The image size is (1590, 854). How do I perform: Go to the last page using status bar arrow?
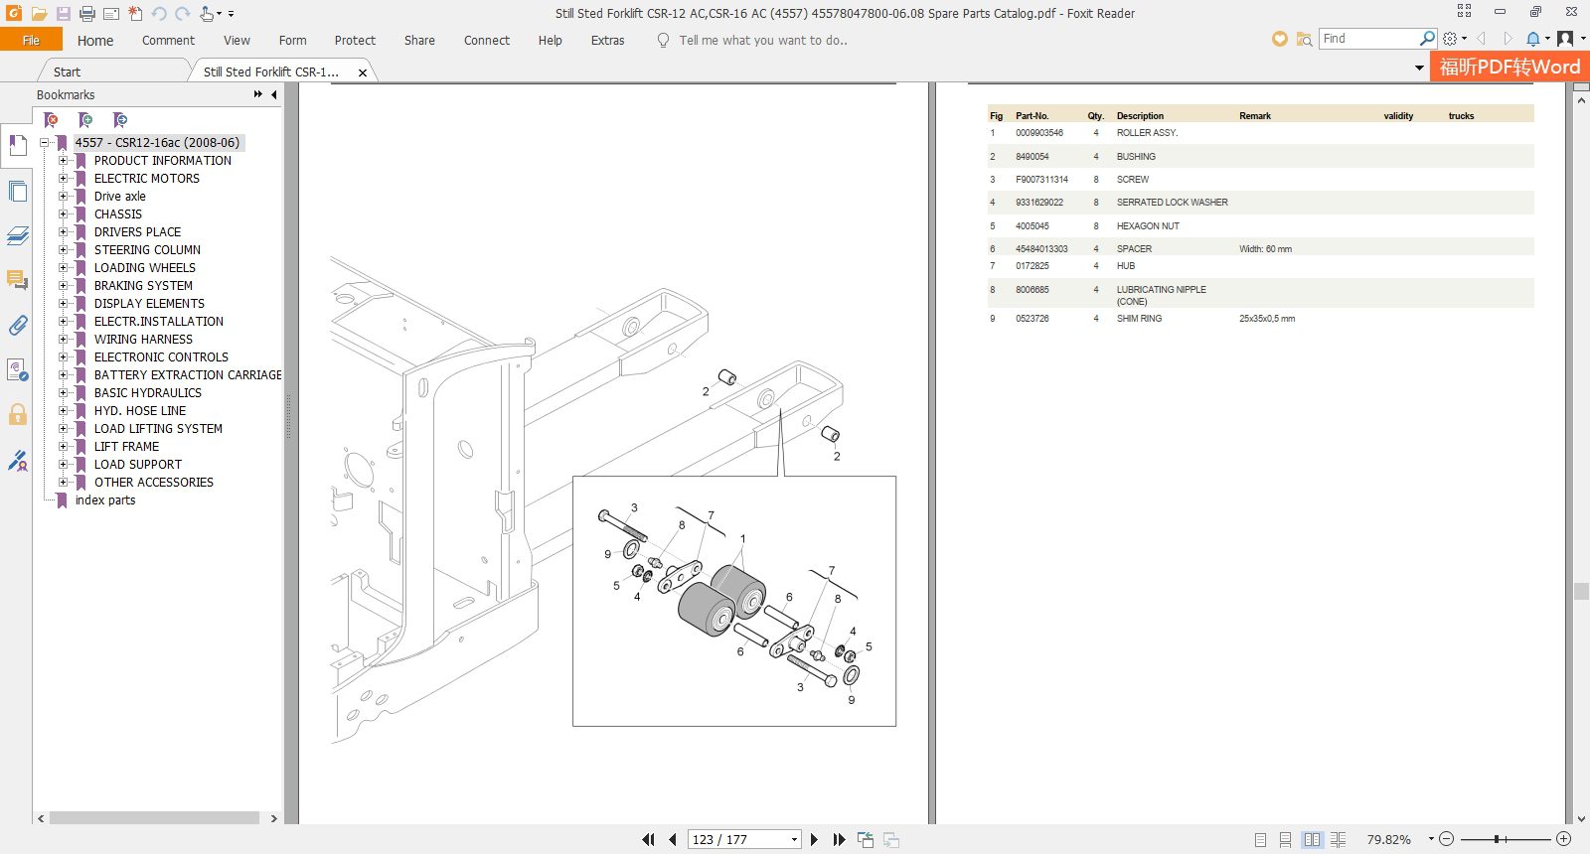point(839,840)
